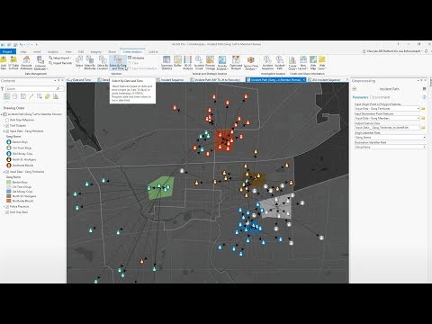Switch to Environments tab in Geoprocessing
432x324 pixels.
click(382, 97)
